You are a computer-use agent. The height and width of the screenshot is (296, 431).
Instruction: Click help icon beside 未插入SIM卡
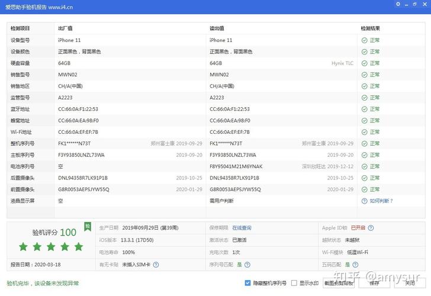click(156, 265)
